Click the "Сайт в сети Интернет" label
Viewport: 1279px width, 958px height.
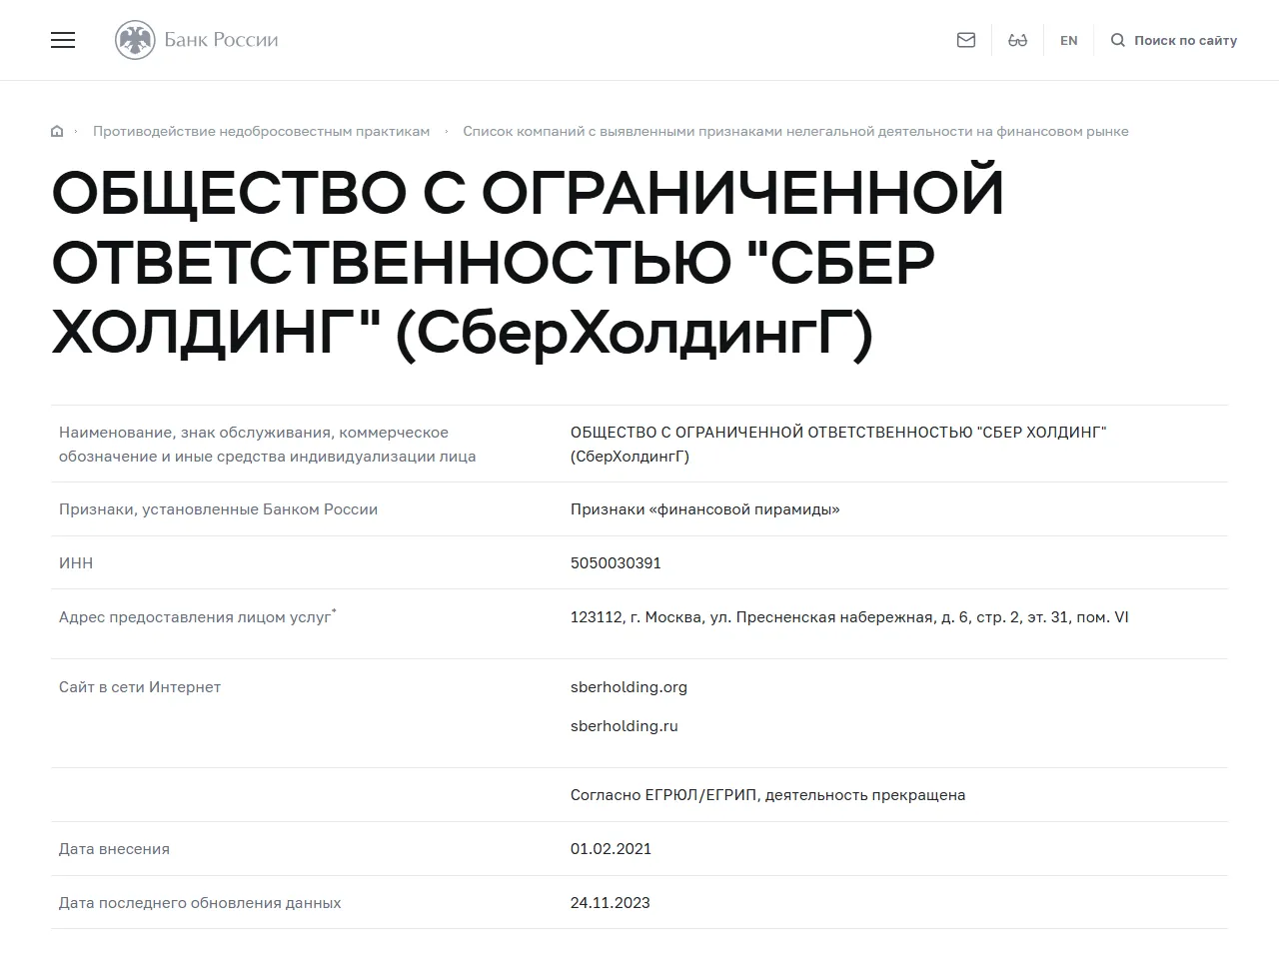pyautogui.click(x=140, y=686)
